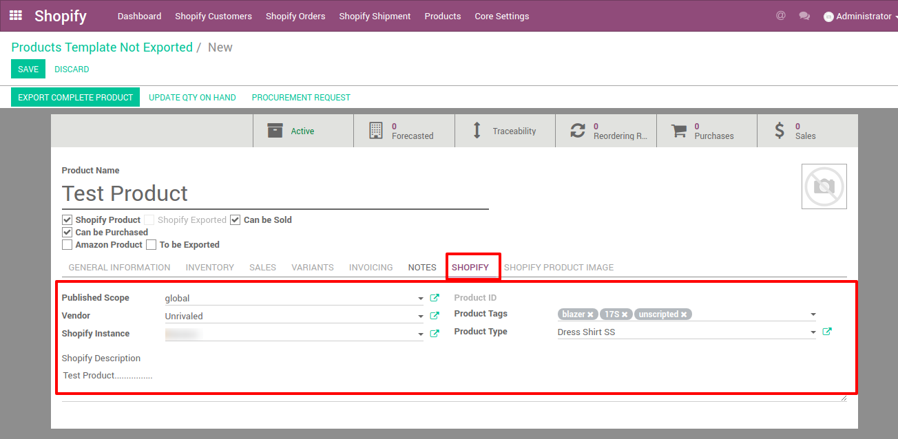Click the Reordering Rules refresh icon
898x439 pixels.
(x=578, y=131)
